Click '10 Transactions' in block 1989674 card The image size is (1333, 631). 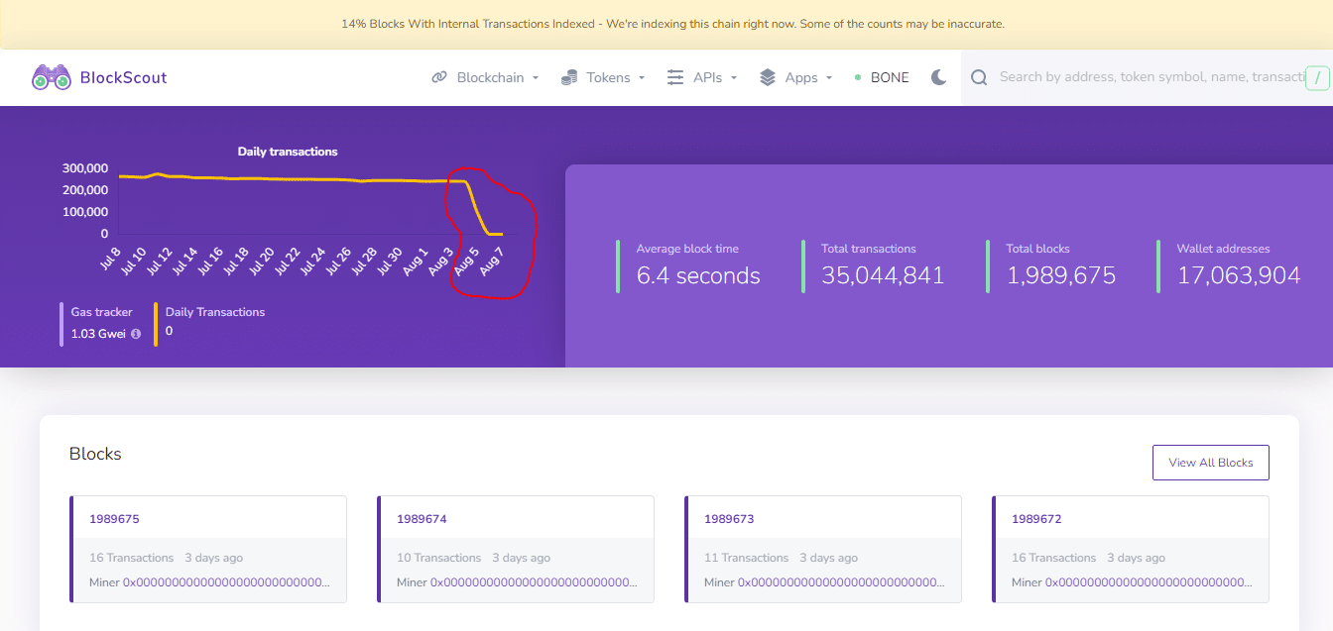pyautogui.click(x=438, y=558)
